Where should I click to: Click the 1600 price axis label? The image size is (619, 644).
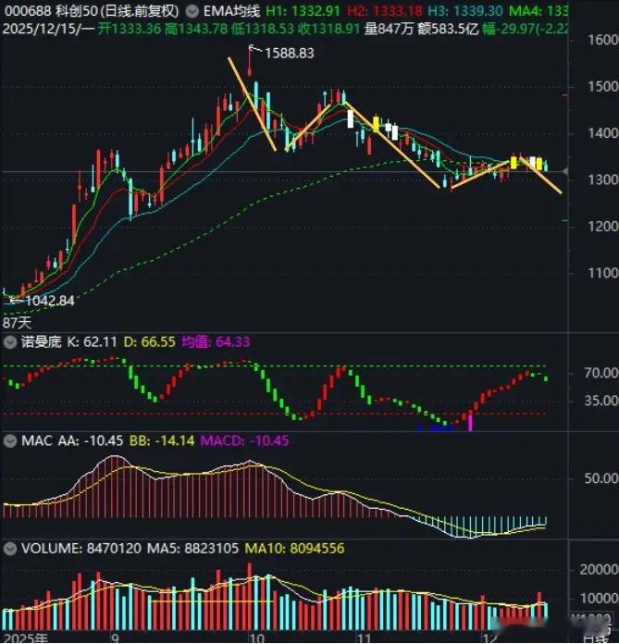(603, 41)
